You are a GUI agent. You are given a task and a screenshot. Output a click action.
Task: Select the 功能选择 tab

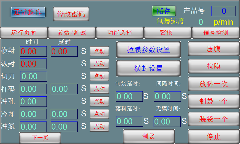120,33
